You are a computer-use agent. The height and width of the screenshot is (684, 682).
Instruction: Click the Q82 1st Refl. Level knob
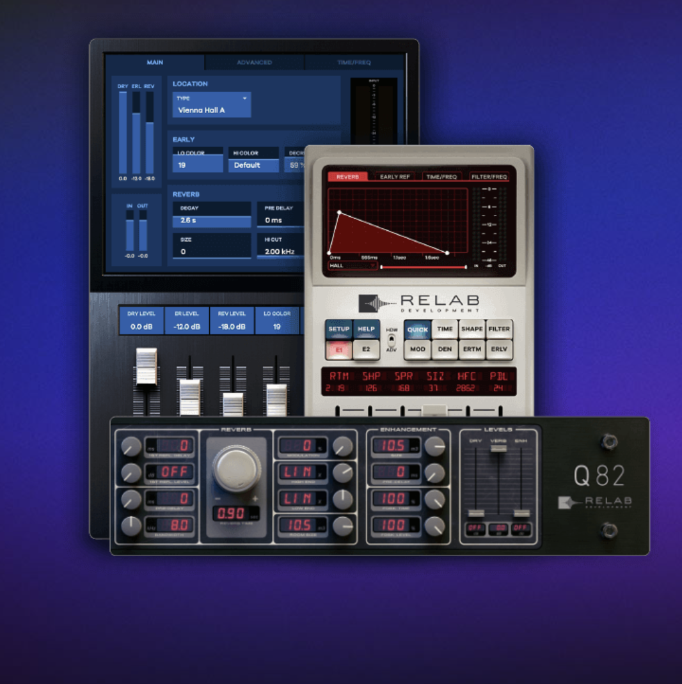point(131,473)
